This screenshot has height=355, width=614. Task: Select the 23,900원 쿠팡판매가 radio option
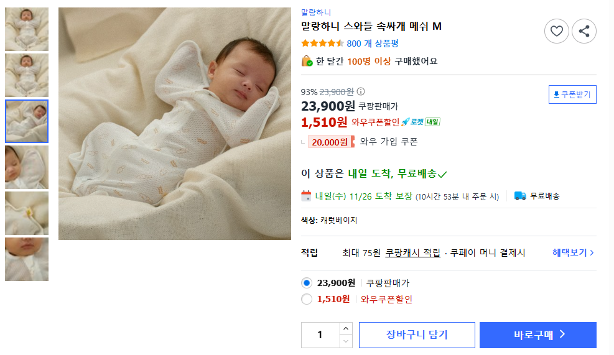[x=307, y=283]
